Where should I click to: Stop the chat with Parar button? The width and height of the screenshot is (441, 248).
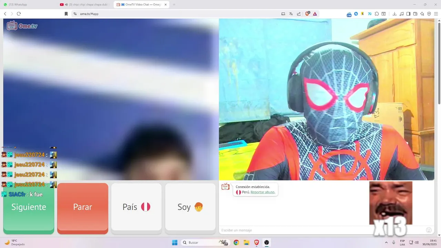coord(83,208)
